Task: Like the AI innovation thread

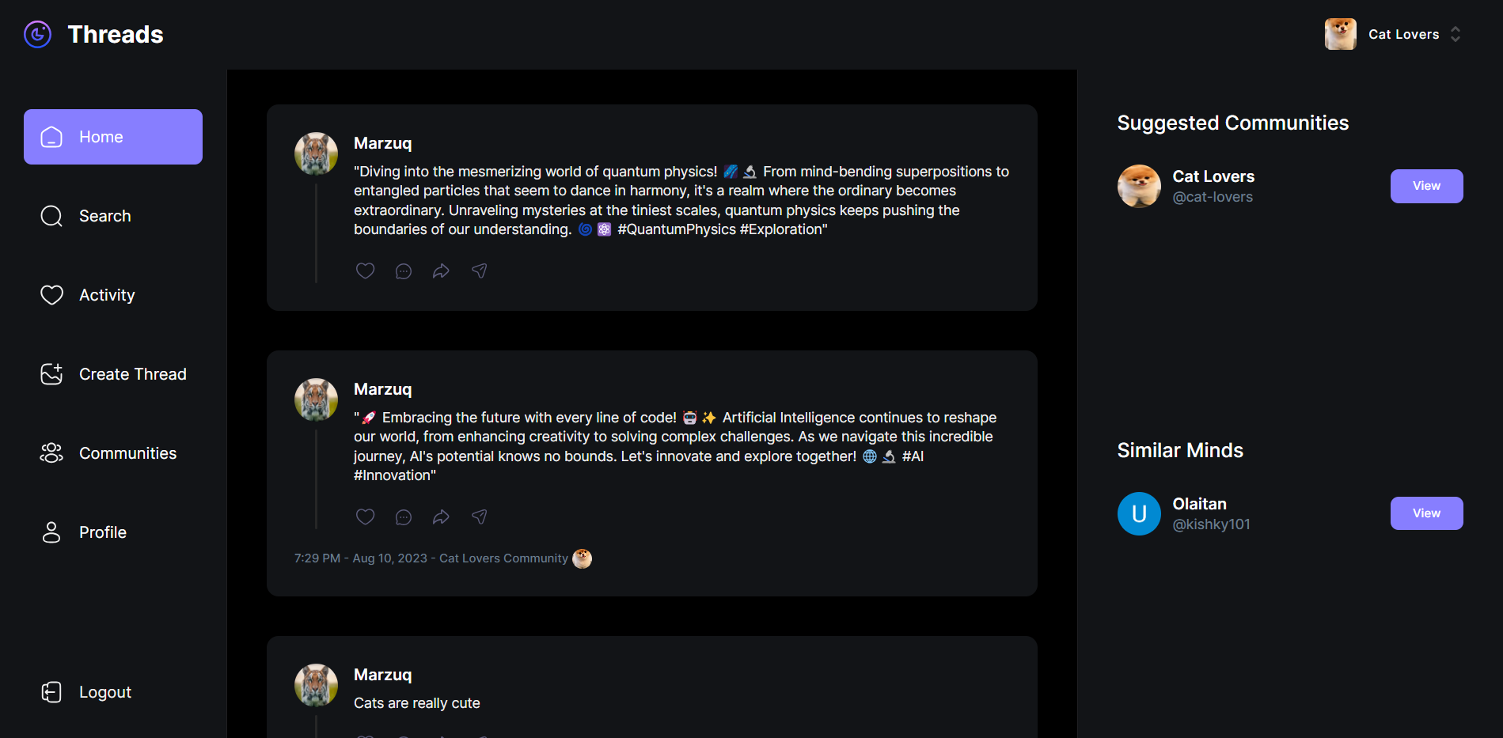Action: point(365,517)
